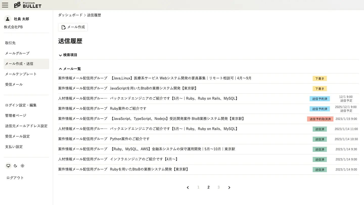Open メールテンプレート in sidebar
The height and width of the screenshot is (205, 364).
tap(21, 74)
